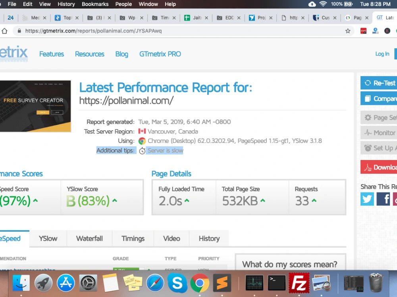Click the Monitor button
The height and width of the screenshot is (297, 397).
(379, 133)
